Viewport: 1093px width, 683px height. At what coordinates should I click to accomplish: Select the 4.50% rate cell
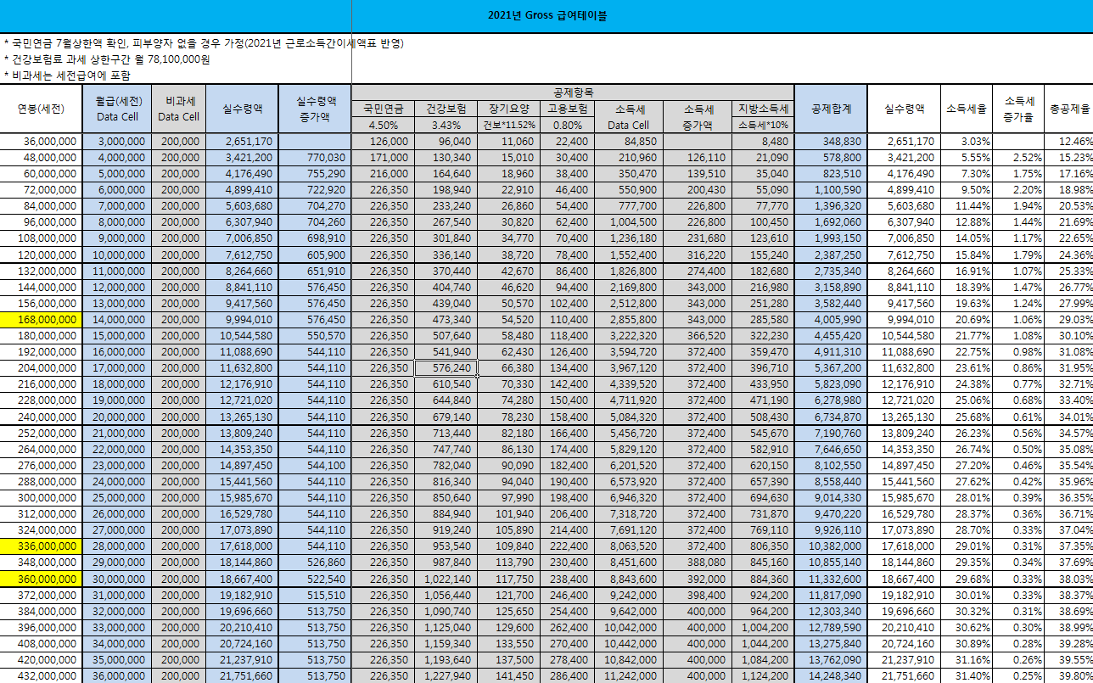point(383,125)
